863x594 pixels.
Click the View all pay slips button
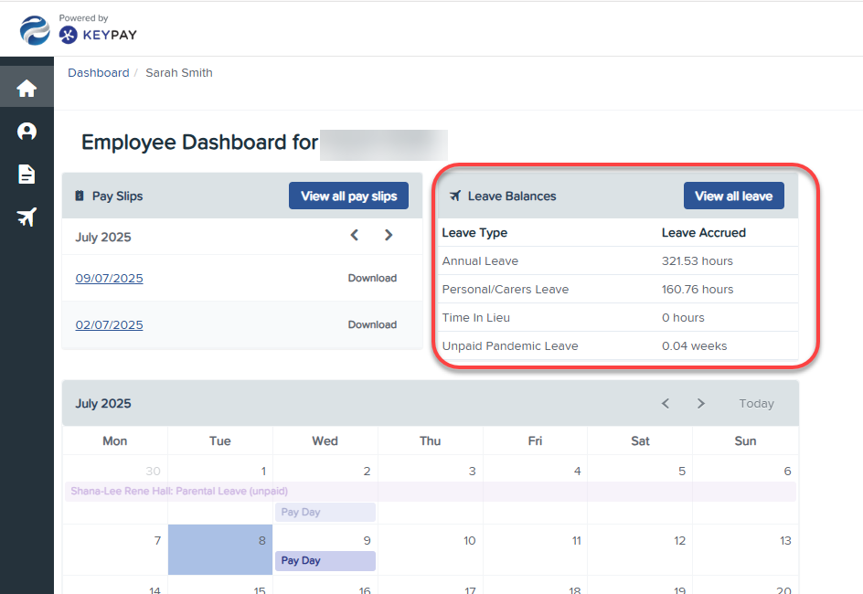point(348,196)
